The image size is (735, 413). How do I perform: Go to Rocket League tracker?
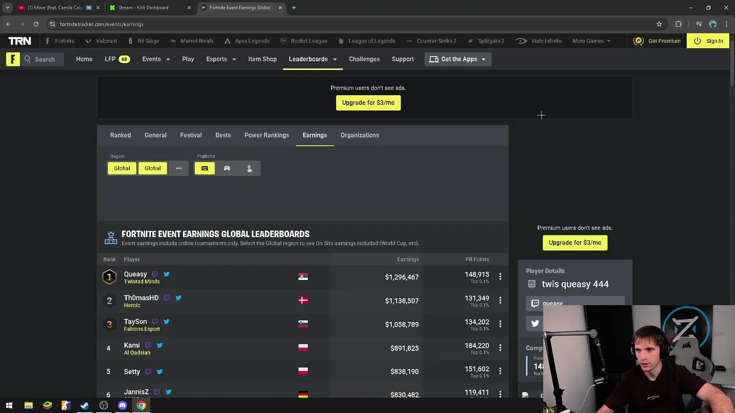tap(303, 41)
